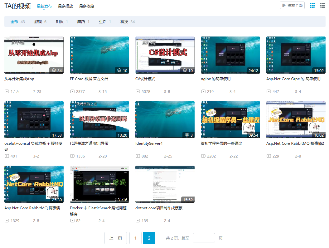Click the play count icon beside 1.1万
Viewport: 329px width, 248px height.
pos(7,91)
